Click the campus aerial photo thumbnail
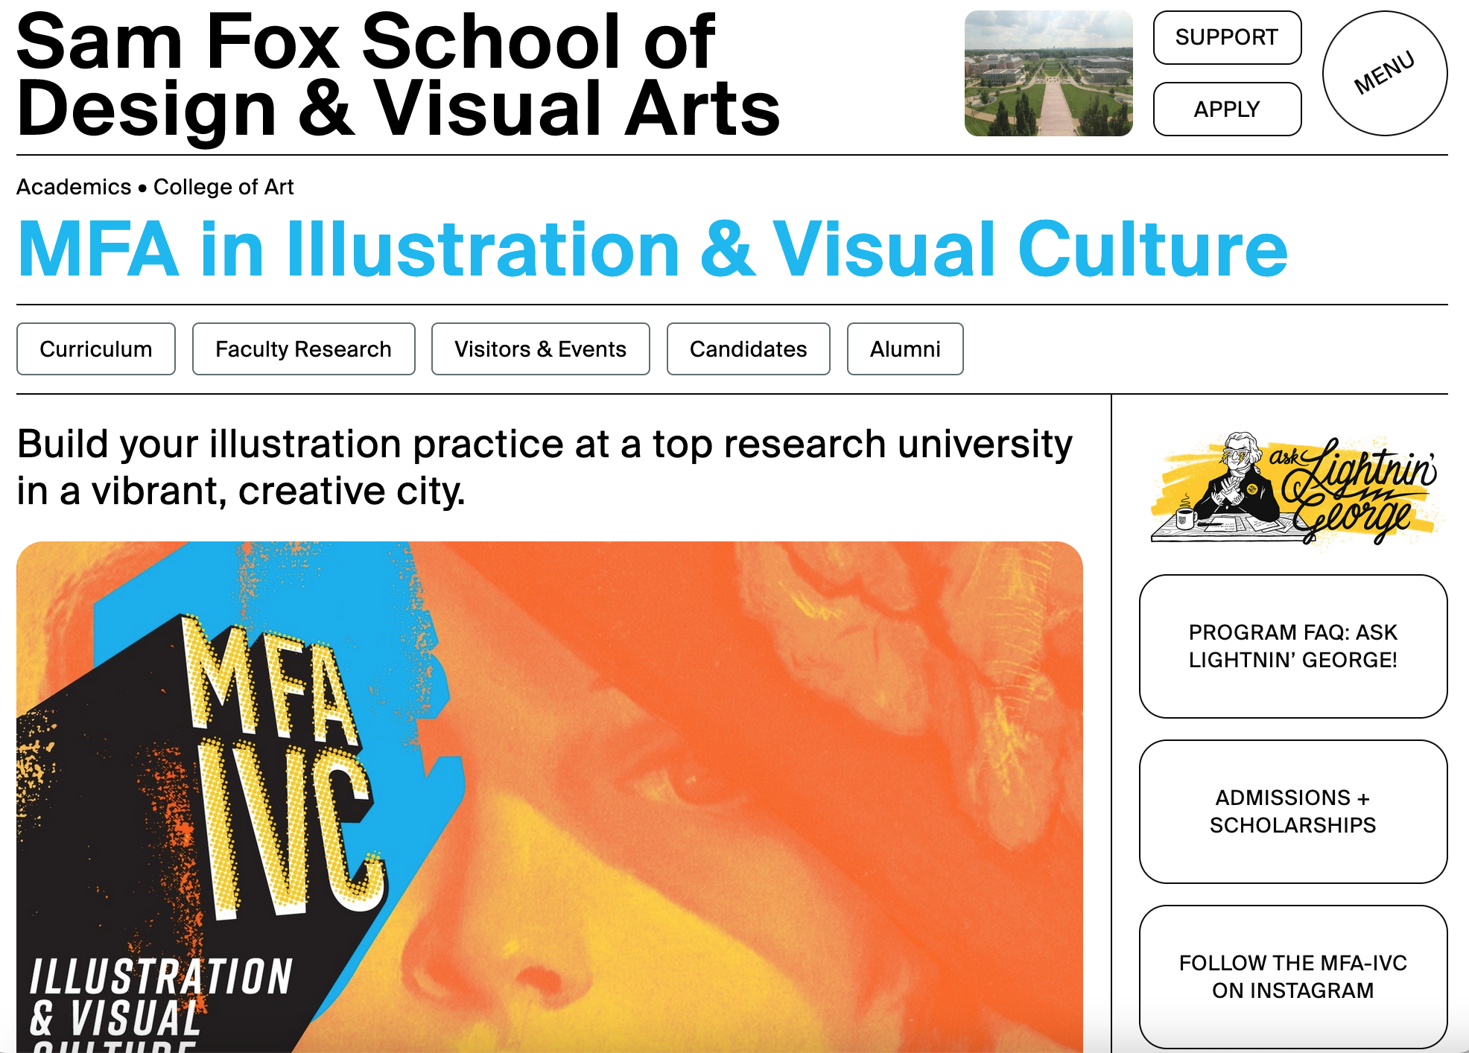The width and height of the screenshot is (1469, 1053). (1048, 73)
